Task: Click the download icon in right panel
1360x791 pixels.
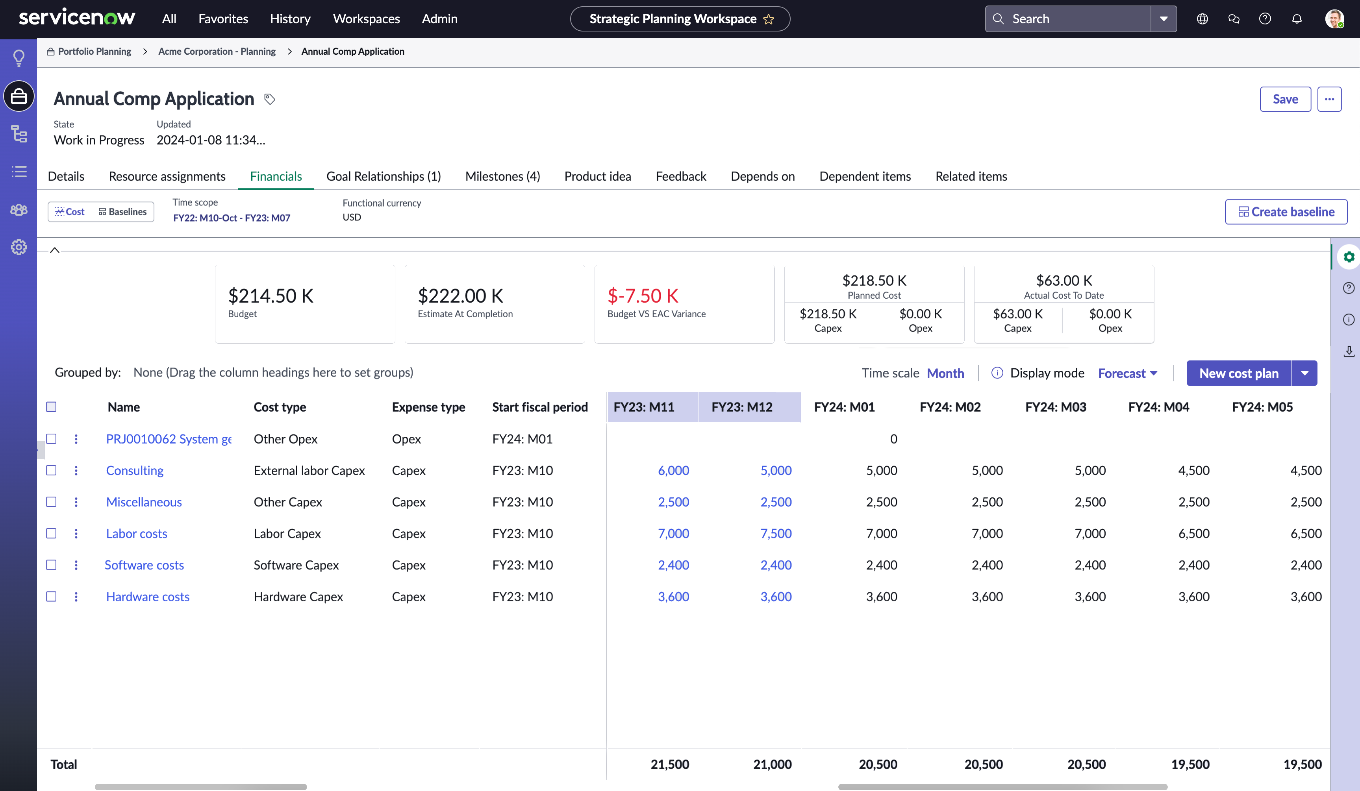Action: [1349, 352]
